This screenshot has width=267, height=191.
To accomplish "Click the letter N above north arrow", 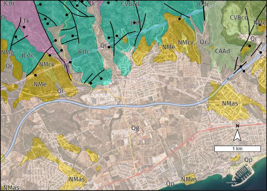I will point(237,126).
